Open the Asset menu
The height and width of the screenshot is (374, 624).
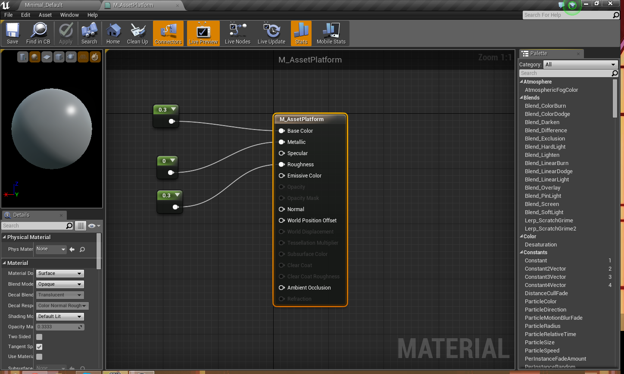point(45,15)
